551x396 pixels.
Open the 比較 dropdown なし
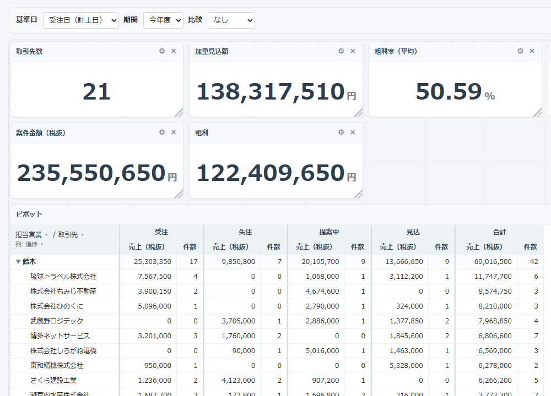point(231,20)
